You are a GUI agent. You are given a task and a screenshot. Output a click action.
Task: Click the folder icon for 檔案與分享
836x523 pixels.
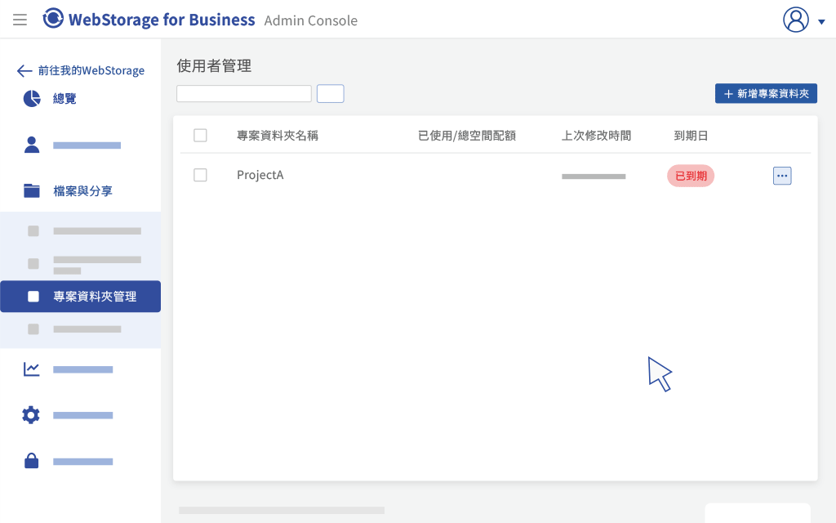click(32, 190)
